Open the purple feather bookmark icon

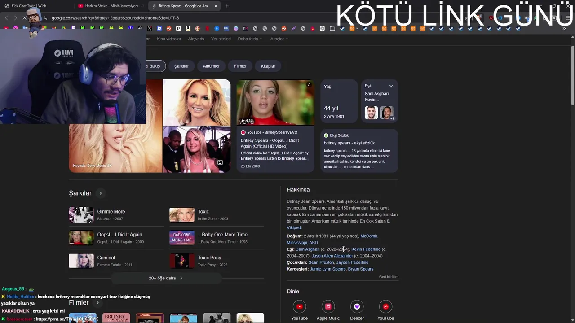tap(293, 28)
